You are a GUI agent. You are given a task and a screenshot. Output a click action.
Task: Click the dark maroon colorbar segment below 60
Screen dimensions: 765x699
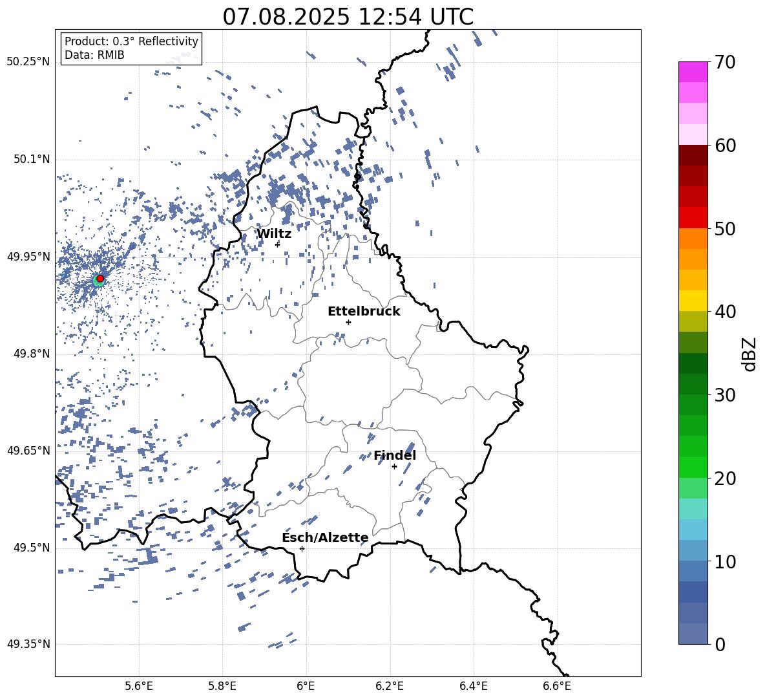pyautogui.click(x=693, y=155)
